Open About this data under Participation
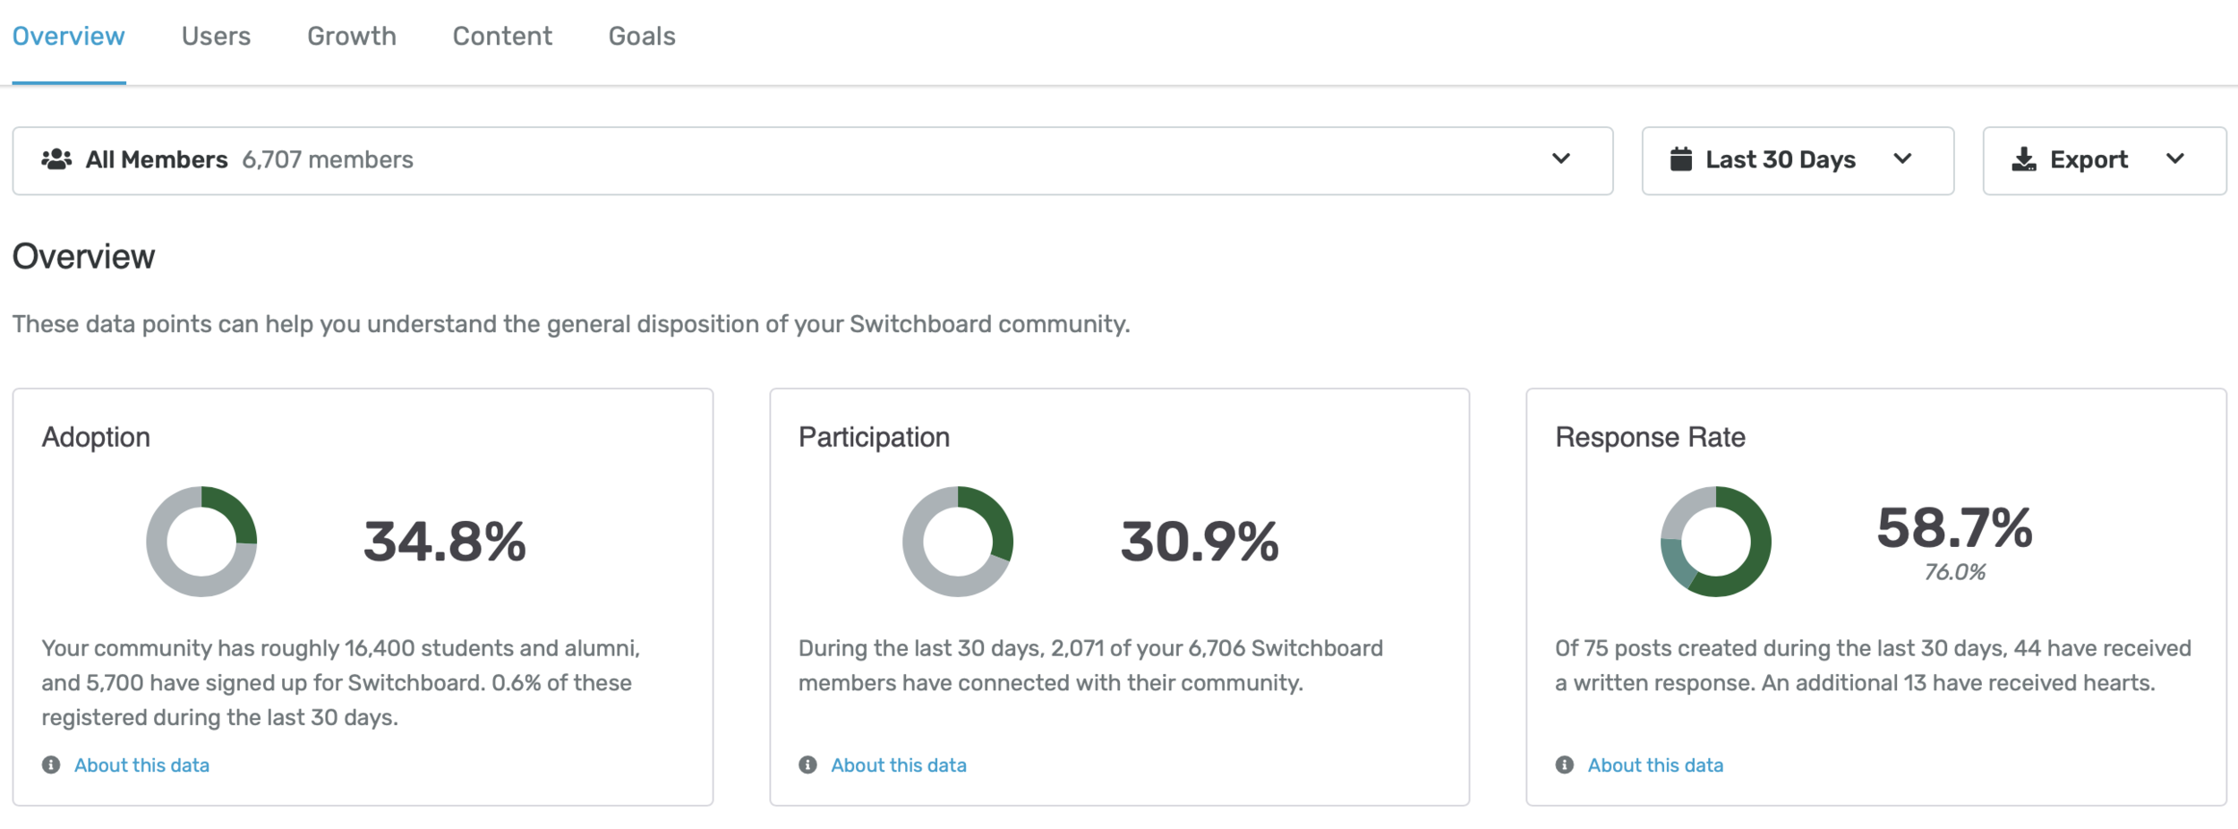 [x=898, y=765]
